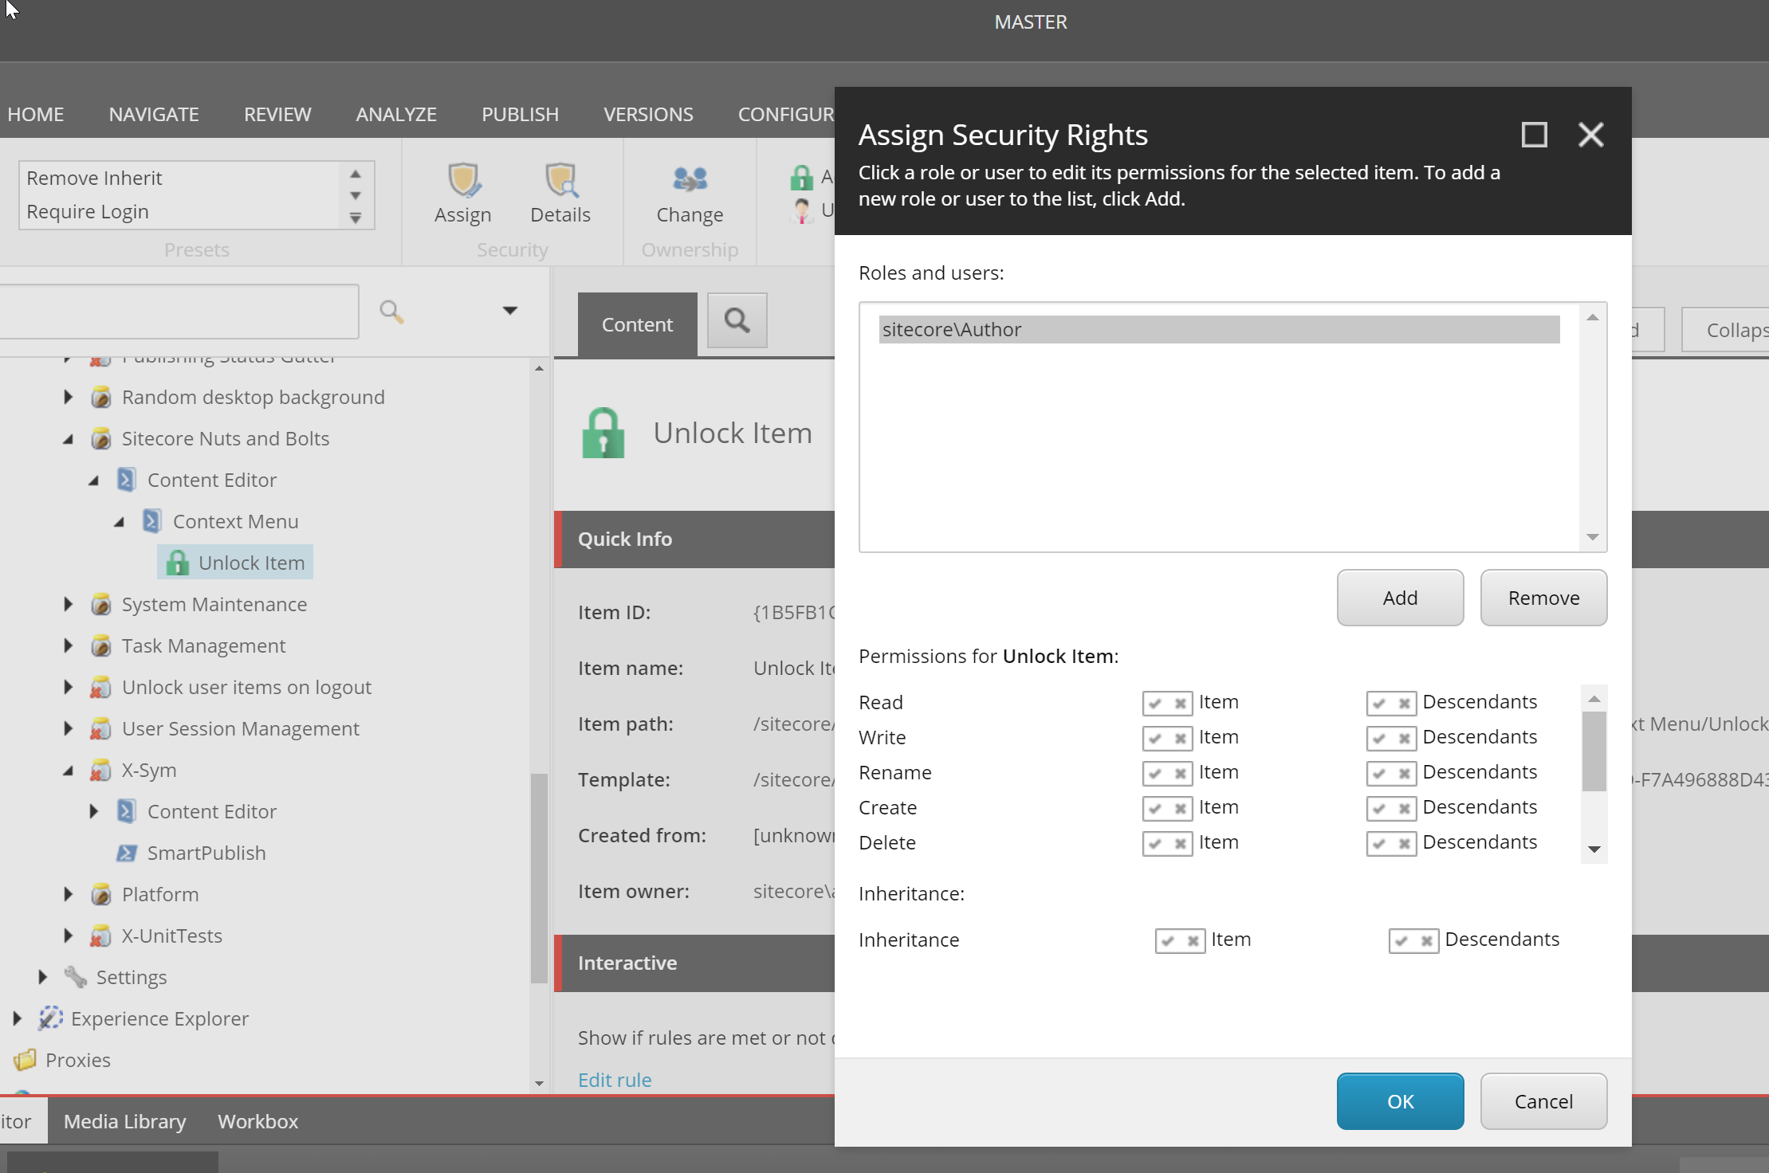This screenshot has width=1769, height=1173.
Task: Allow Write permission for Item
Action: (1155, 738)
